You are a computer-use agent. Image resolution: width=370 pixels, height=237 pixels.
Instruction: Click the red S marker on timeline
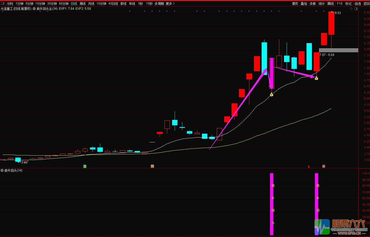click(309, 167)
